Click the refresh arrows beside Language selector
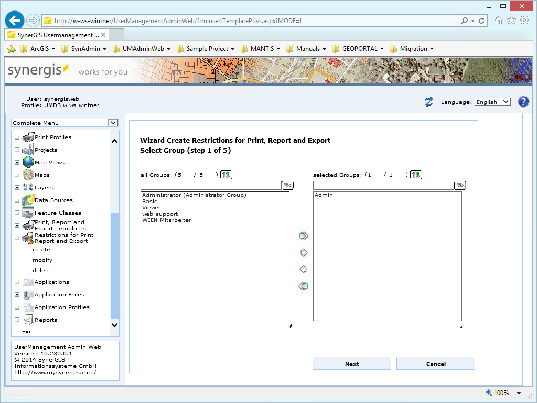 (x=428, y=102)
